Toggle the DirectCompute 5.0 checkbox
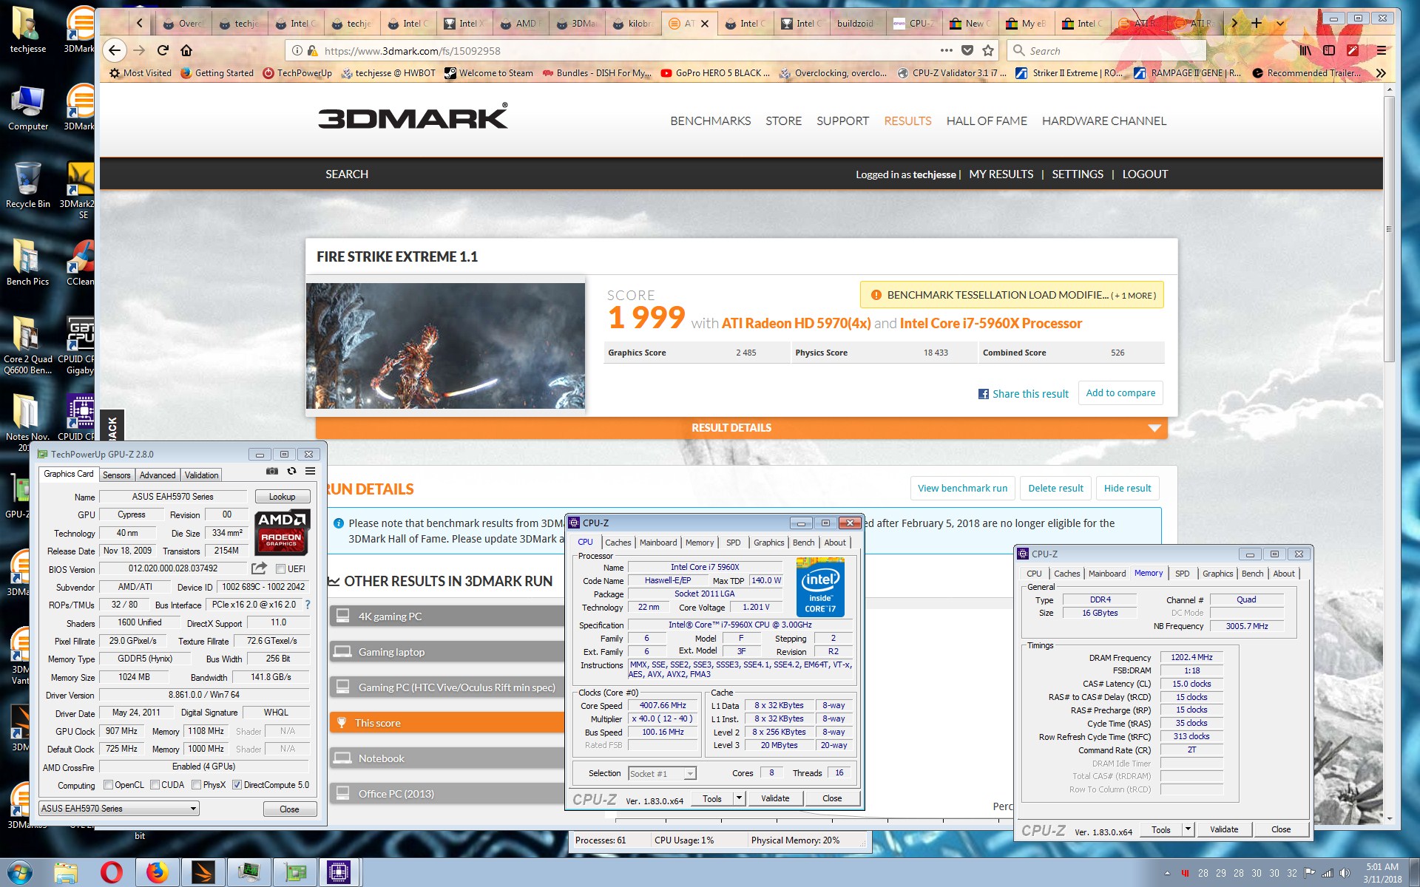The height and width of the screenshot is (887, 1420). 237,785
